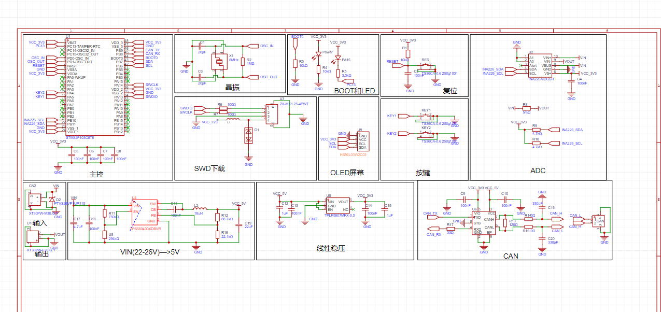
Task: Click the 'SWD下载' section title
Action: click(x=209, y=168)
